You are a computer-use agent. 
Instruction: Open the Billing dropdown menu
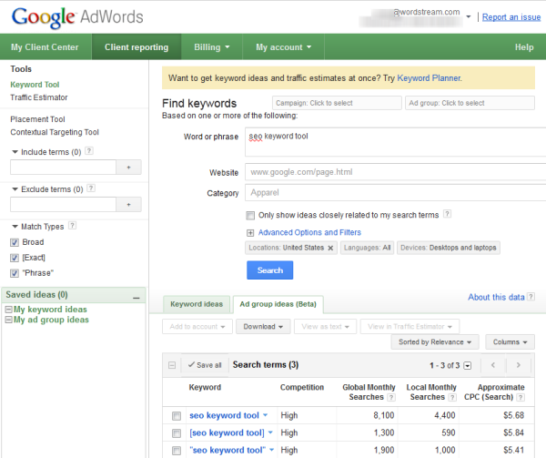pos(212,47)
